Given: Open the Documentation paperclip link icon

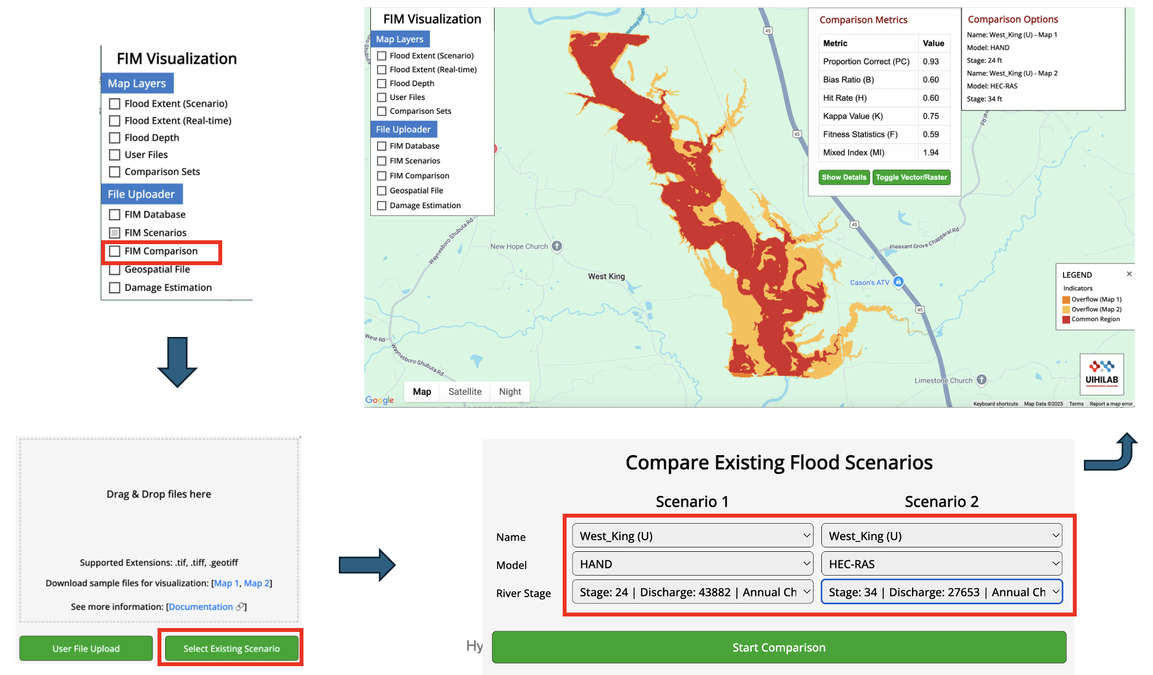Looking at the screenshot, I should 239,607.
